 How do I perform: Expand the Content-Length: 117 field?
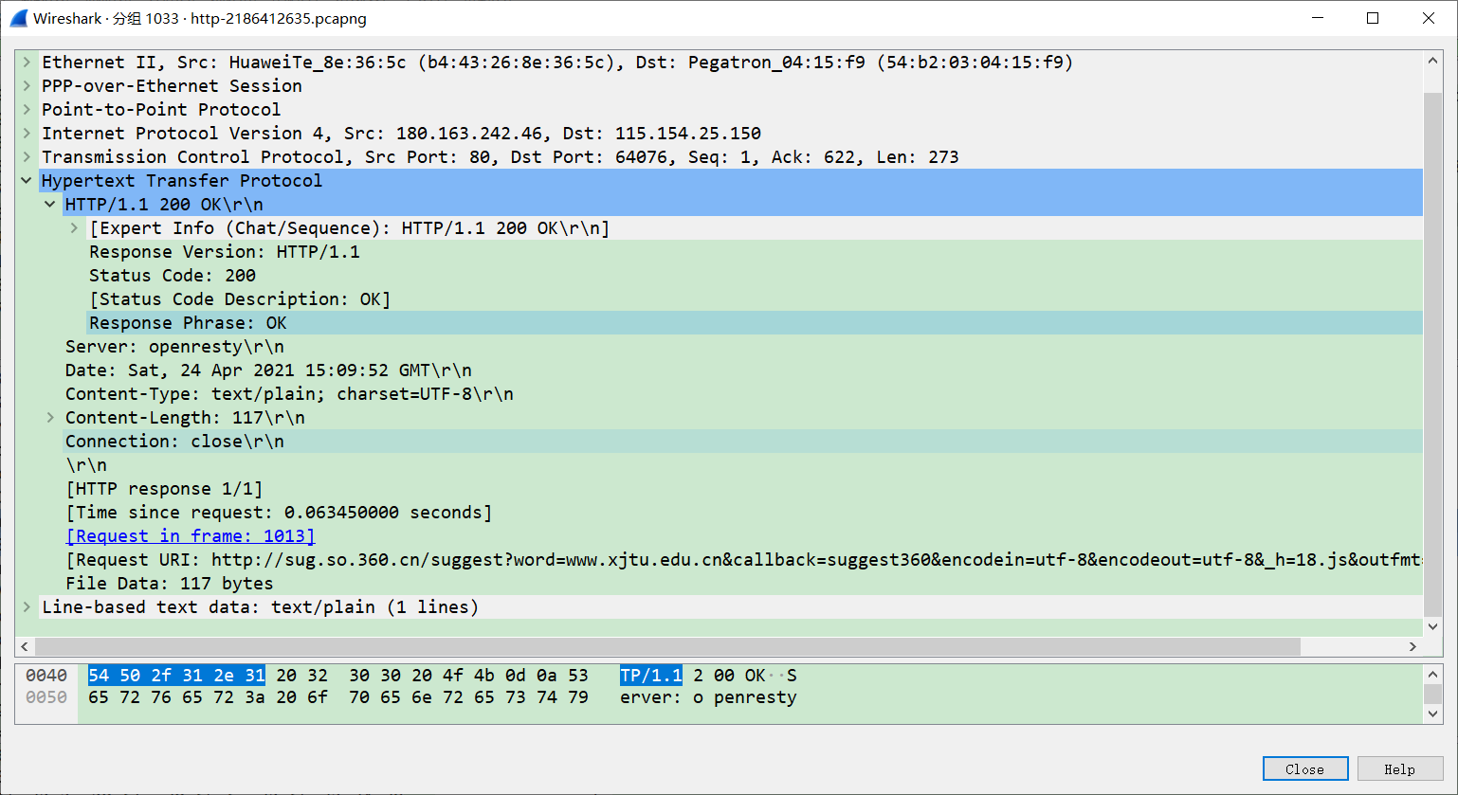50,418
